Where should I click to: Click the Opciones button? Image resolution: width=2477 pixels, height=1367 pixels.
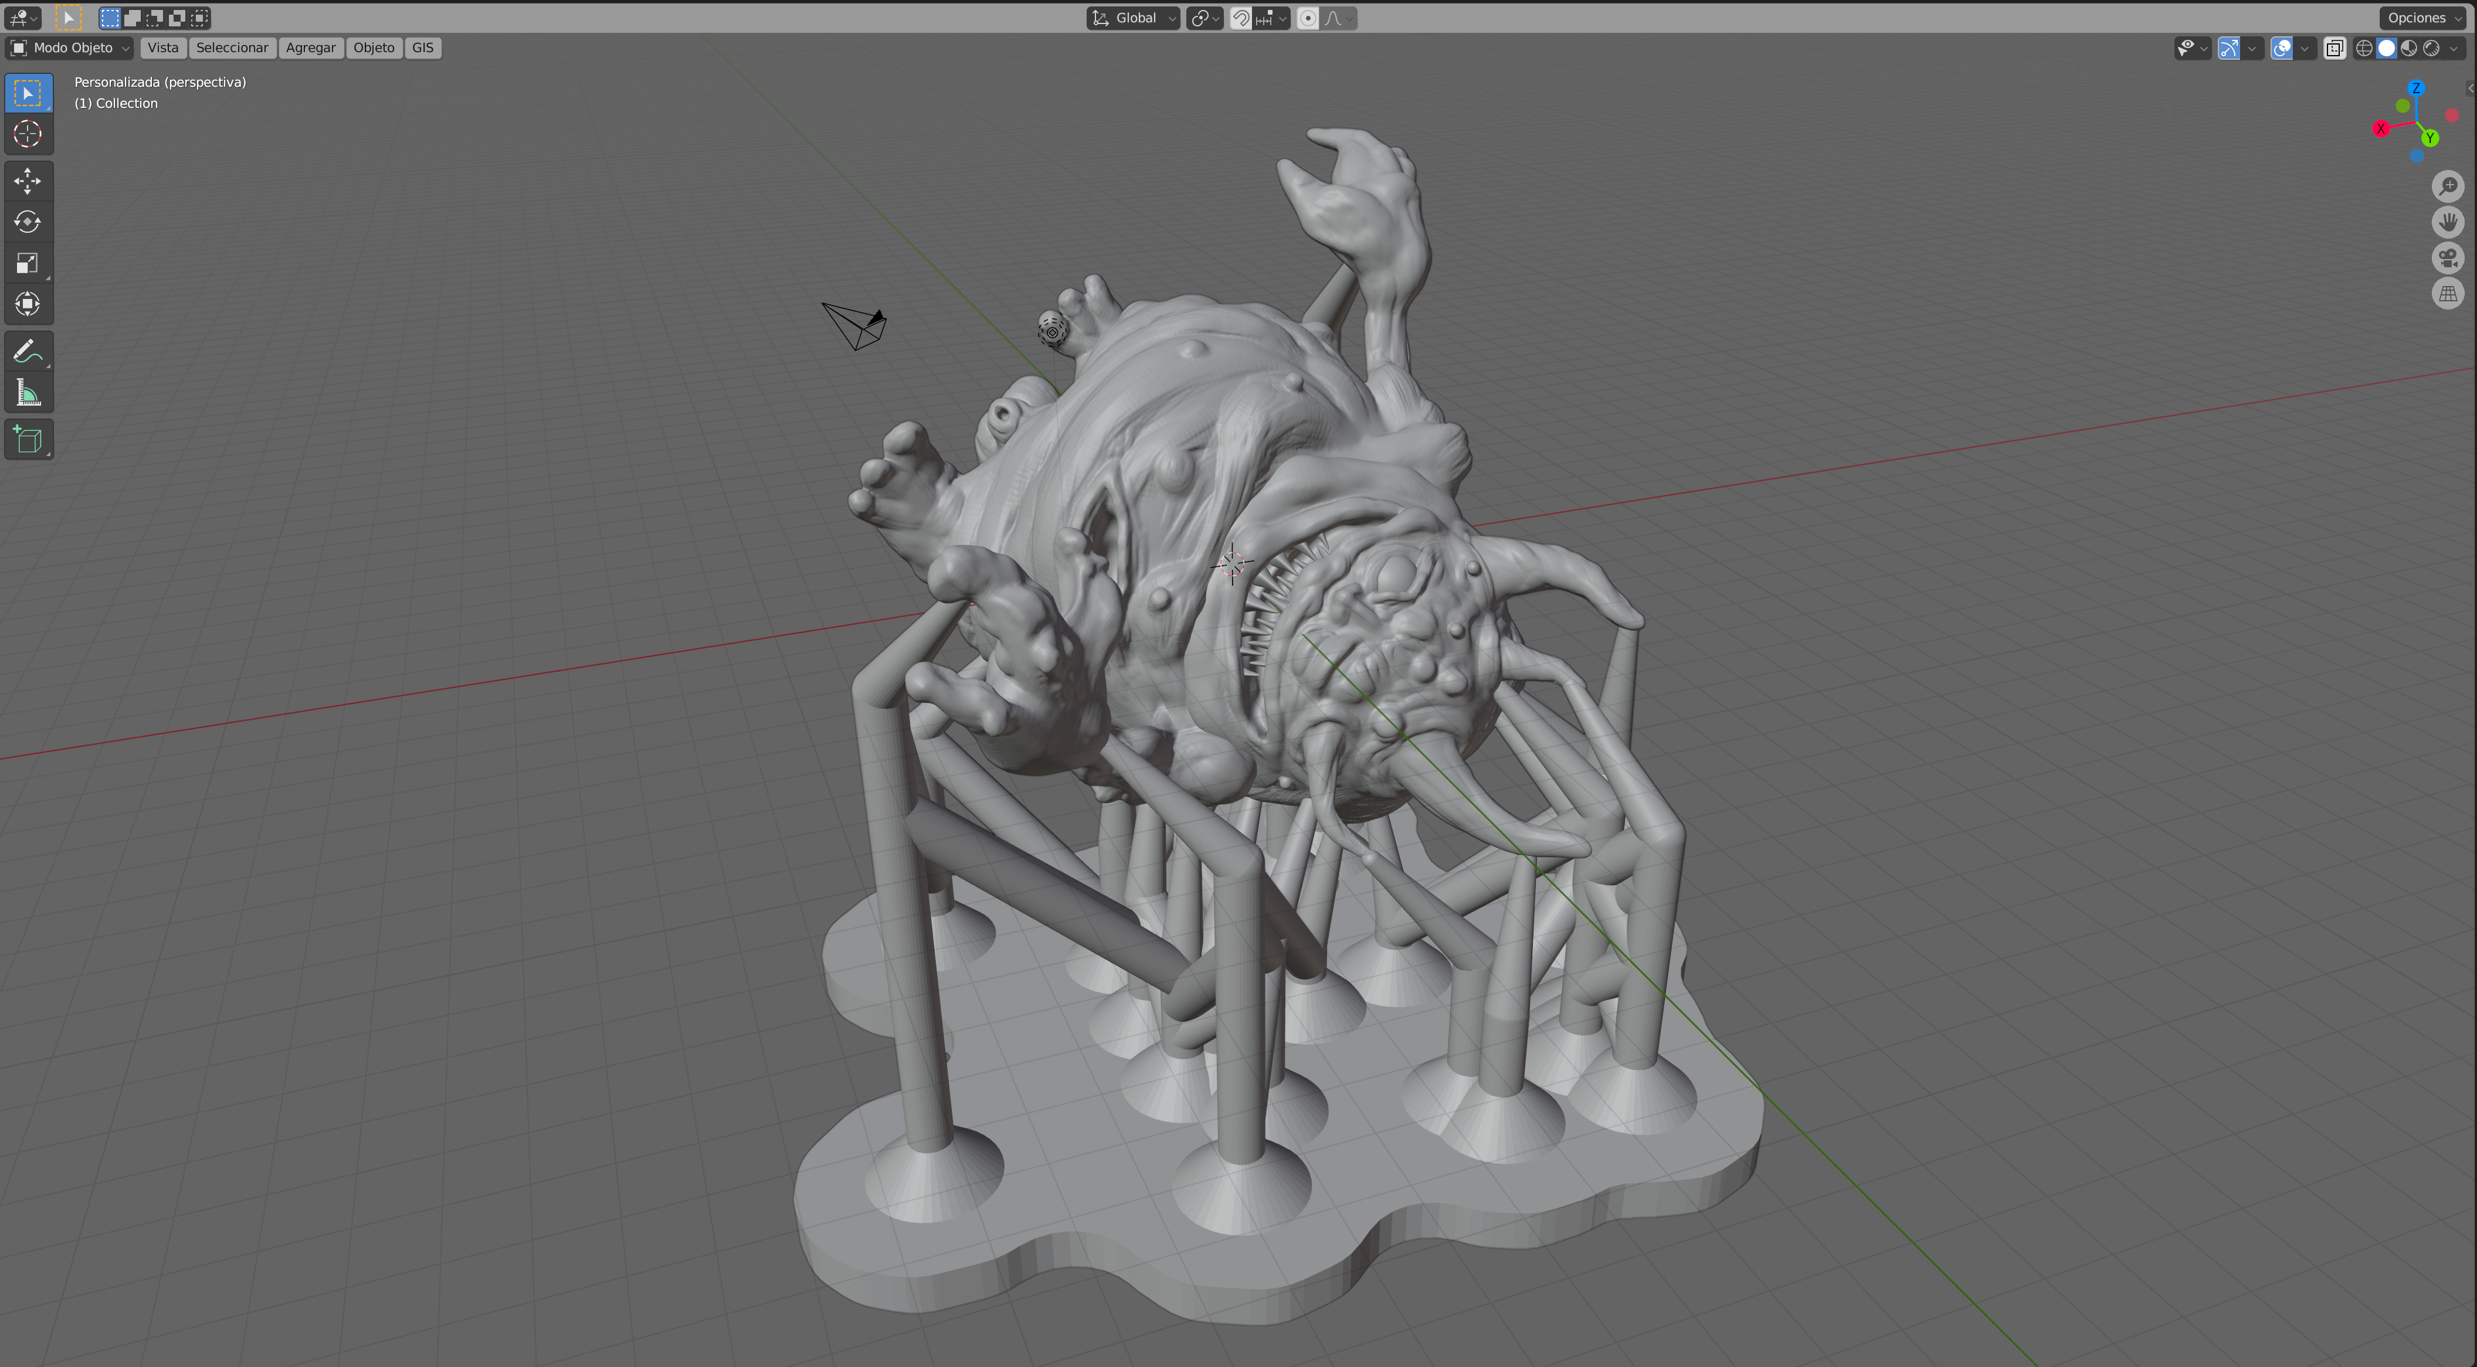[x=2420, y=18]
